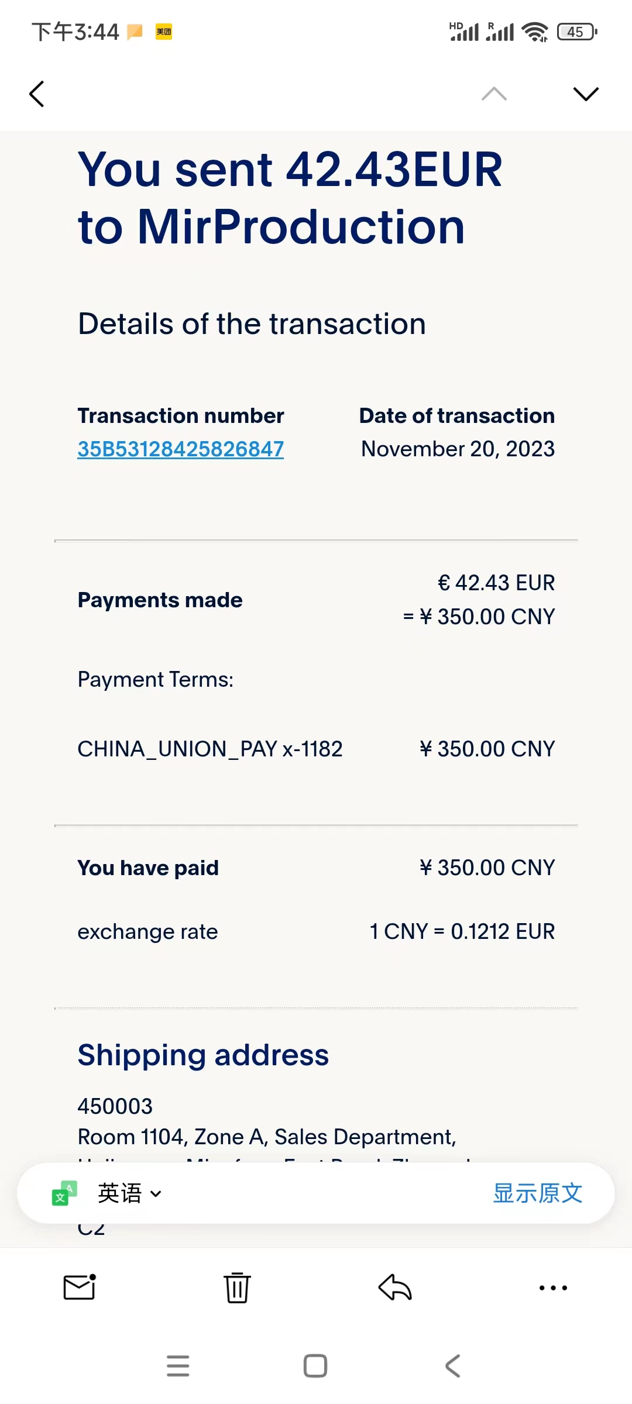Tap the back arrow at top left

click(37, 94)
